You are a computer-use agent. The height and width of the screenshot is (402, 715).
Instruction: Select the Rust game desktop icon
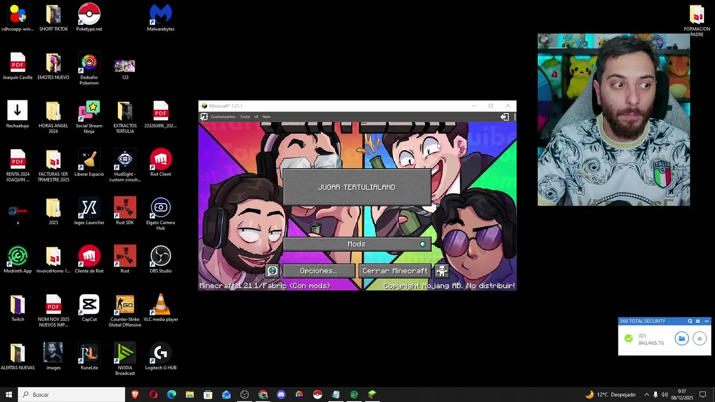click(125, 260)
